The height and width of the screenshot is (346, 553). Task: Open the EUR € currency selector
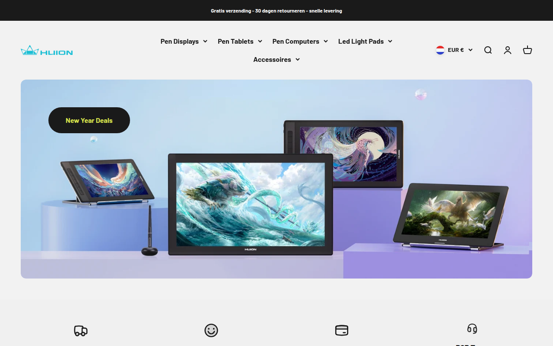(454, 50)
